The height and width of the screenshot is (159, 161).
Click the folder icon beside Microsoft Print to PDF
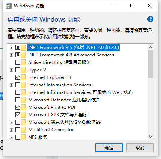point(23,107)
